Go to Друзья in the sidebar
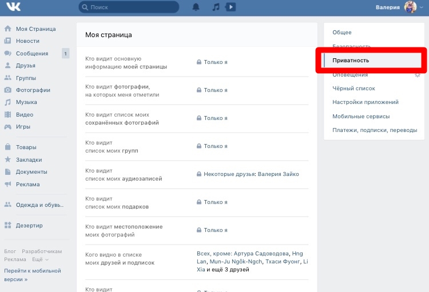 point(26,66)
